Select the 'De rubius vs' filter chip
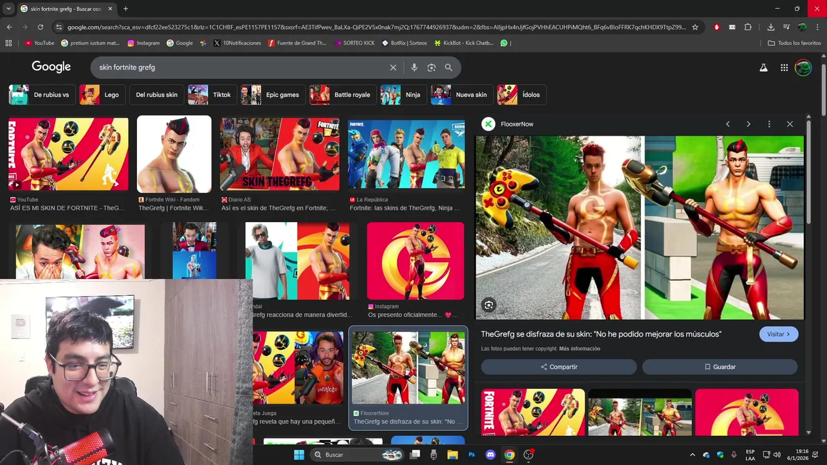 tap(43, 94)
